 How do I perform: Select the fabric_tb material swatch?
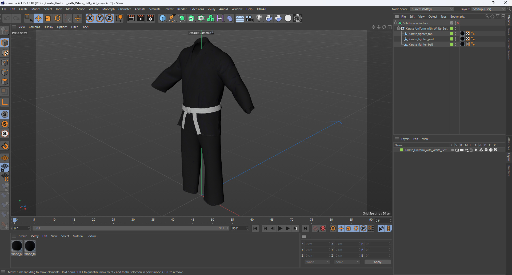[30, 246]
